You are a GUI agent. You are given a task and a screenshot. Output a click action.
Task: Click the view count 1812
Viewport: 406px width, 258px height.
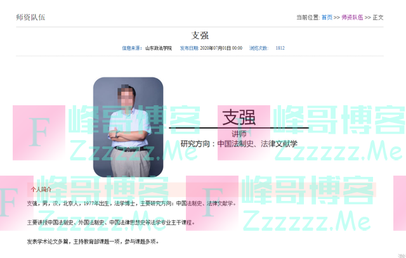click(x=280, y=48)
